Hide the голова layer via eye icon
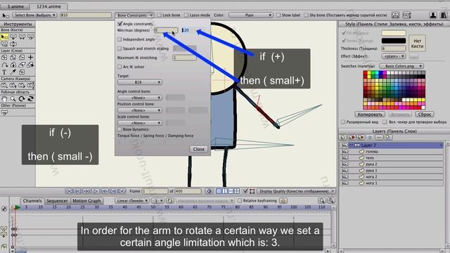This screenshot has width=450, height=253. (345, 152)
